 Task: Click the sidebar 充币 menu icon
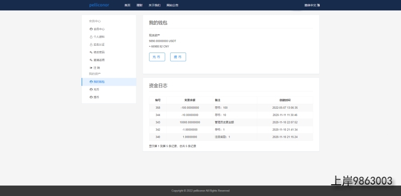pos(91,90)
